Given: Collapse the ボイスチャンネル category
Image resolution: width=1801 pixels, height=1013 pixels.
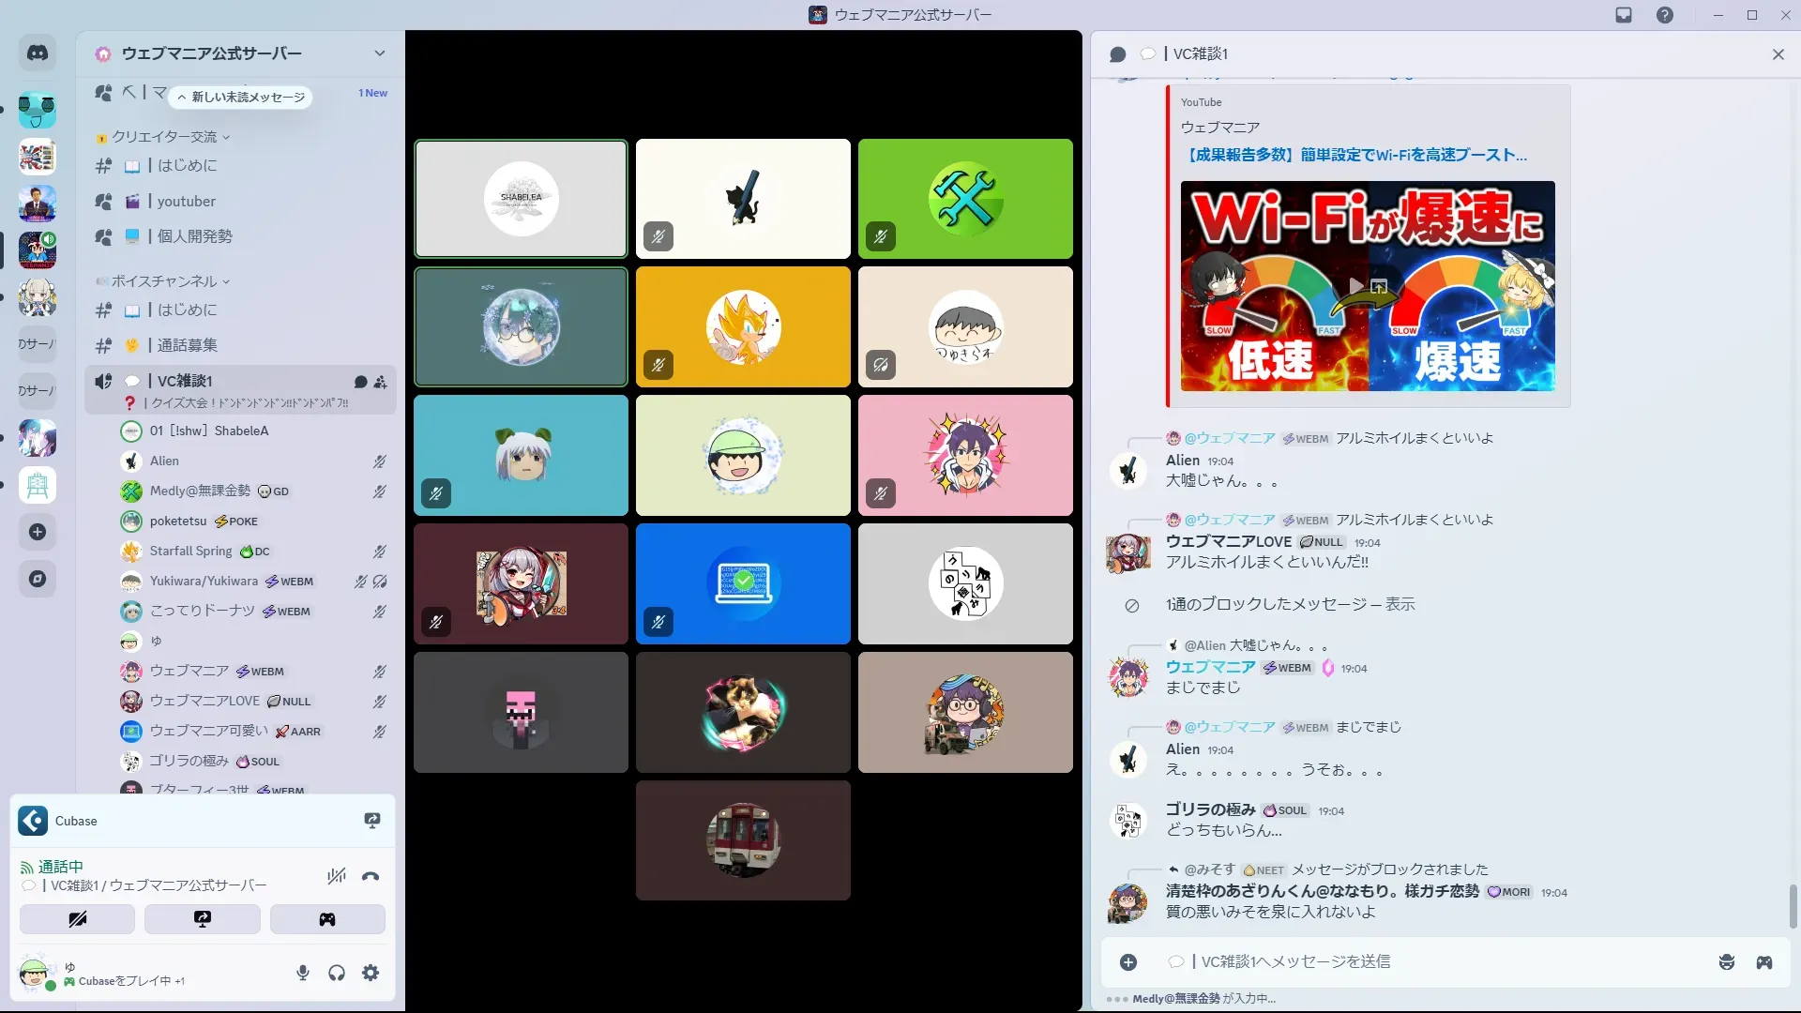Looking at the screenshot, I should click(x=164, y=281).
